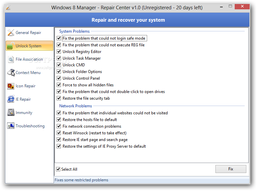Toggle the Select All checkbox
Viewport: 257px width, 191px height.
click(58, 169)
